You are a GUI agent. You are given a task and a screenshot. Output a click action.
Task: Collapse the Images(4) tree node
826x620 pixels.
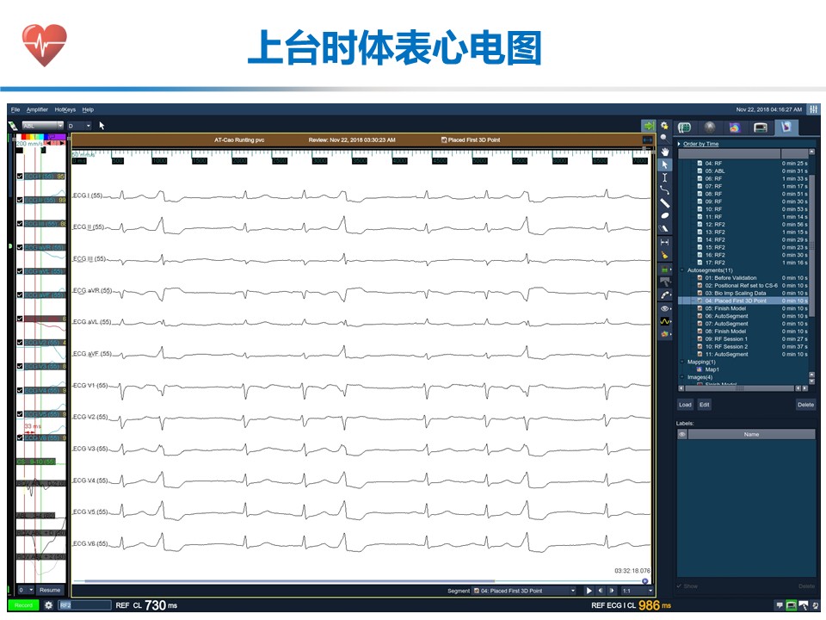point(682,377)
